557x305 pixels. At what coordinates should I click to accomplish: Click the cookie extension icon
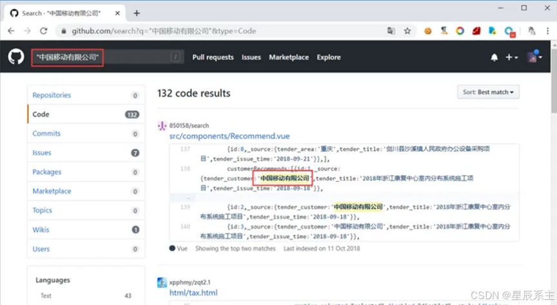click(427, 31)
